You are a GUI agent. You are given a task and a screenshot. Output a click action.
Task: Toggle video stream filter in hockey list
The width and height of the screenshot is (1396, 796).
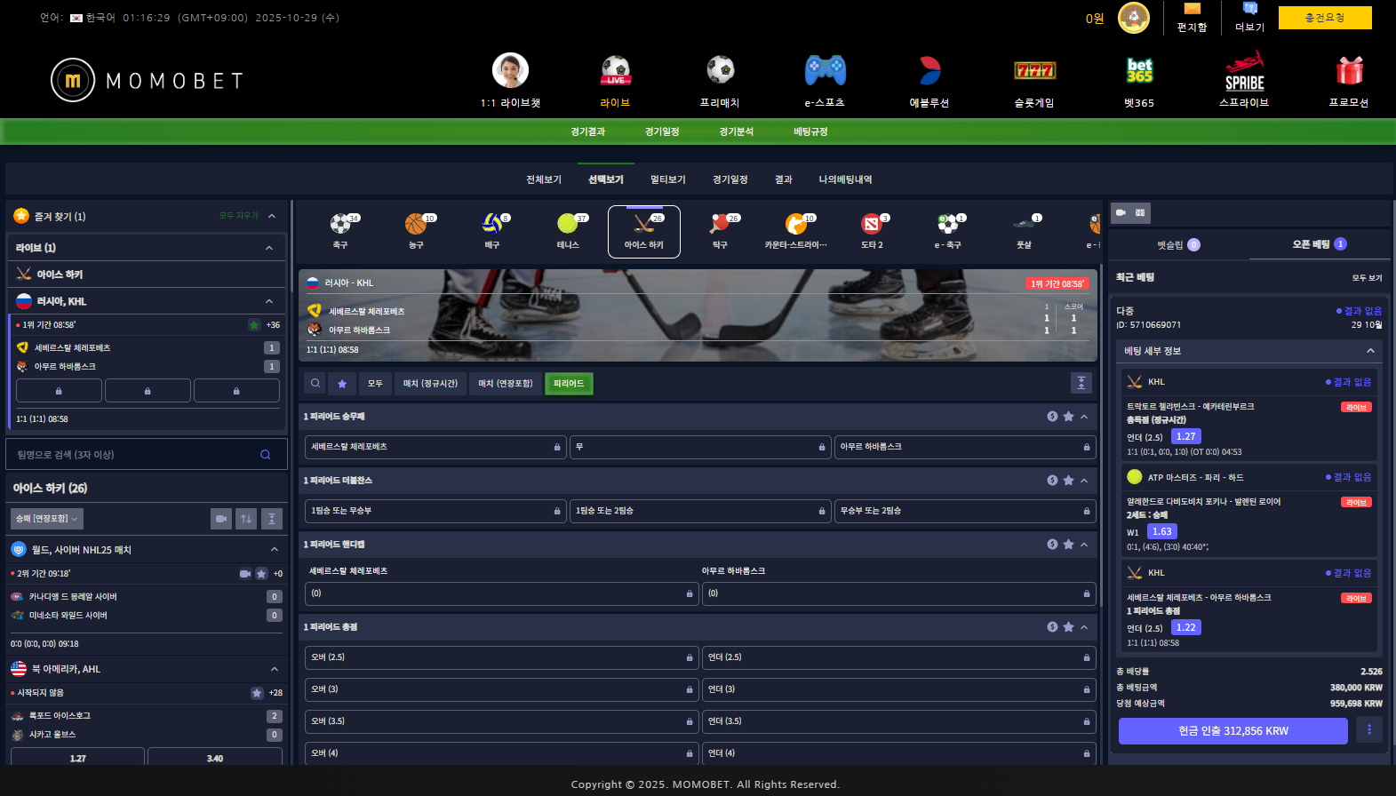coord(221,519)
